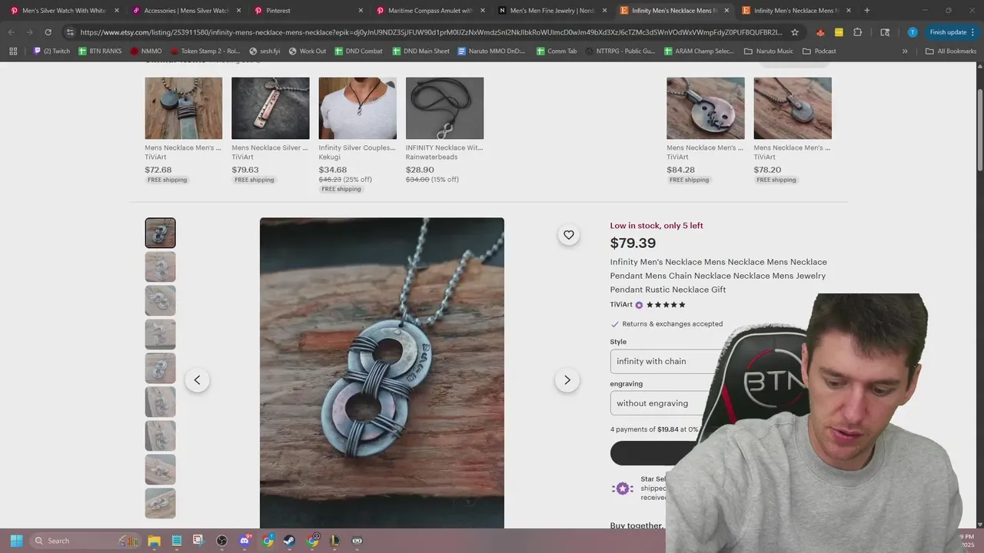Click the main infinity pendant product image

click(382, 373)
